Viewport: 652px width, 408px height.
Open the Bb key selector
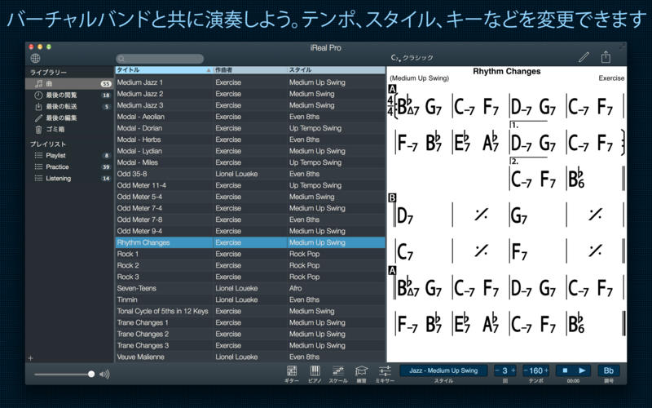coord(609,370)
